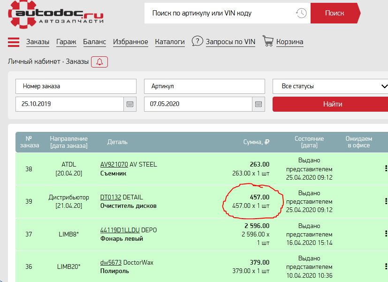Click the Деталь column header

(x=117, y=142)
